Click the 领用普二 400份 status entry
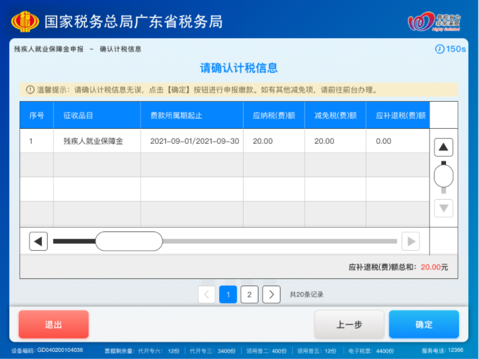 pyautogui.click(x=267, y=351)
